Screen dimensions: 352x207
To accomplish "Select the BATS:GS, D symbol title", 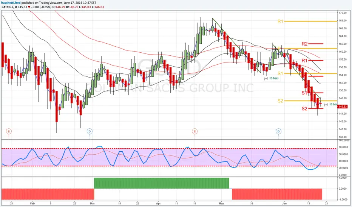I will pos(9,7).
